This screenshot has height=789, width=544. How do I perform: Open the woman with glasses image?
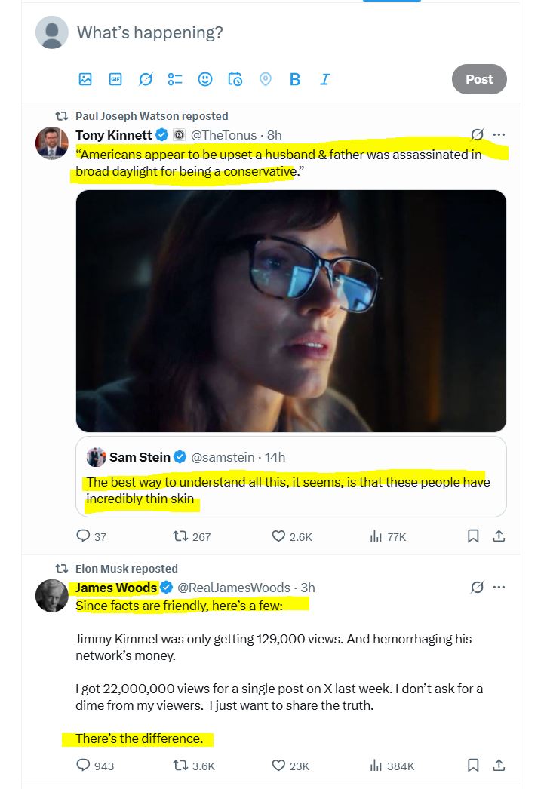click(x=290, y=310)
